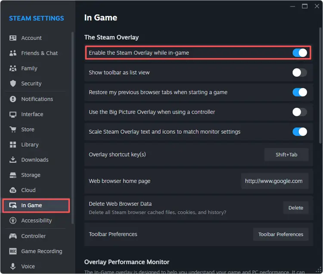Click 'Delete Web Browser Data' label text
The image size is (323, 274).
[x=120, y=204]
